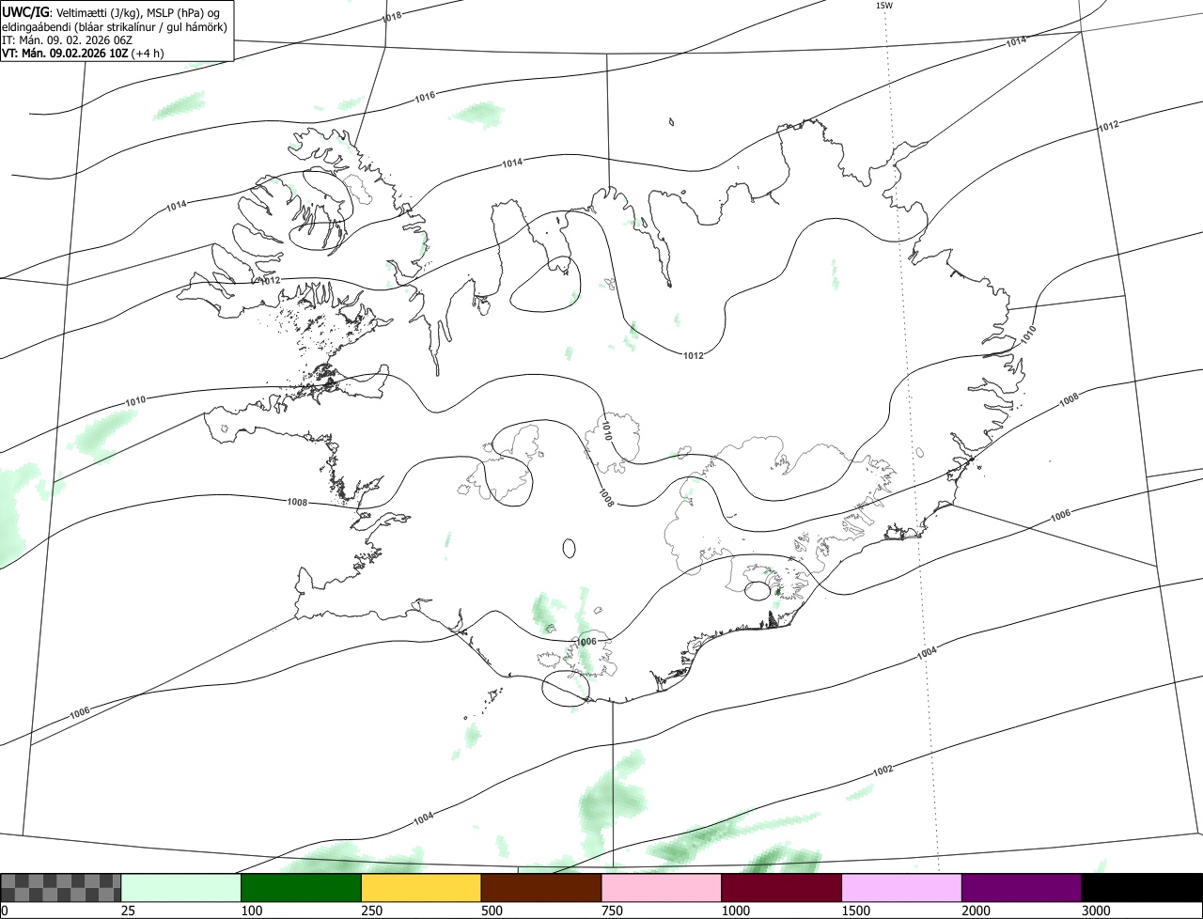The image size is (1203, 919).
Task: Click the '750' legend scale value
Action: pos(613,911)
